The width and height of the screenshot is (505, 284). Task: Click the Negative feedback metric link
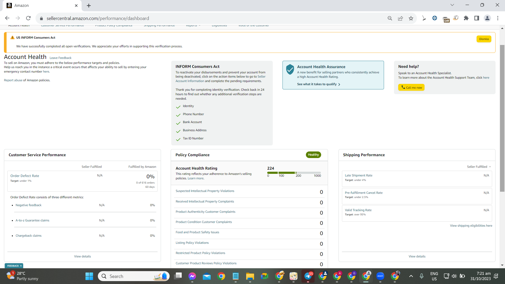(x=28, y=205)
